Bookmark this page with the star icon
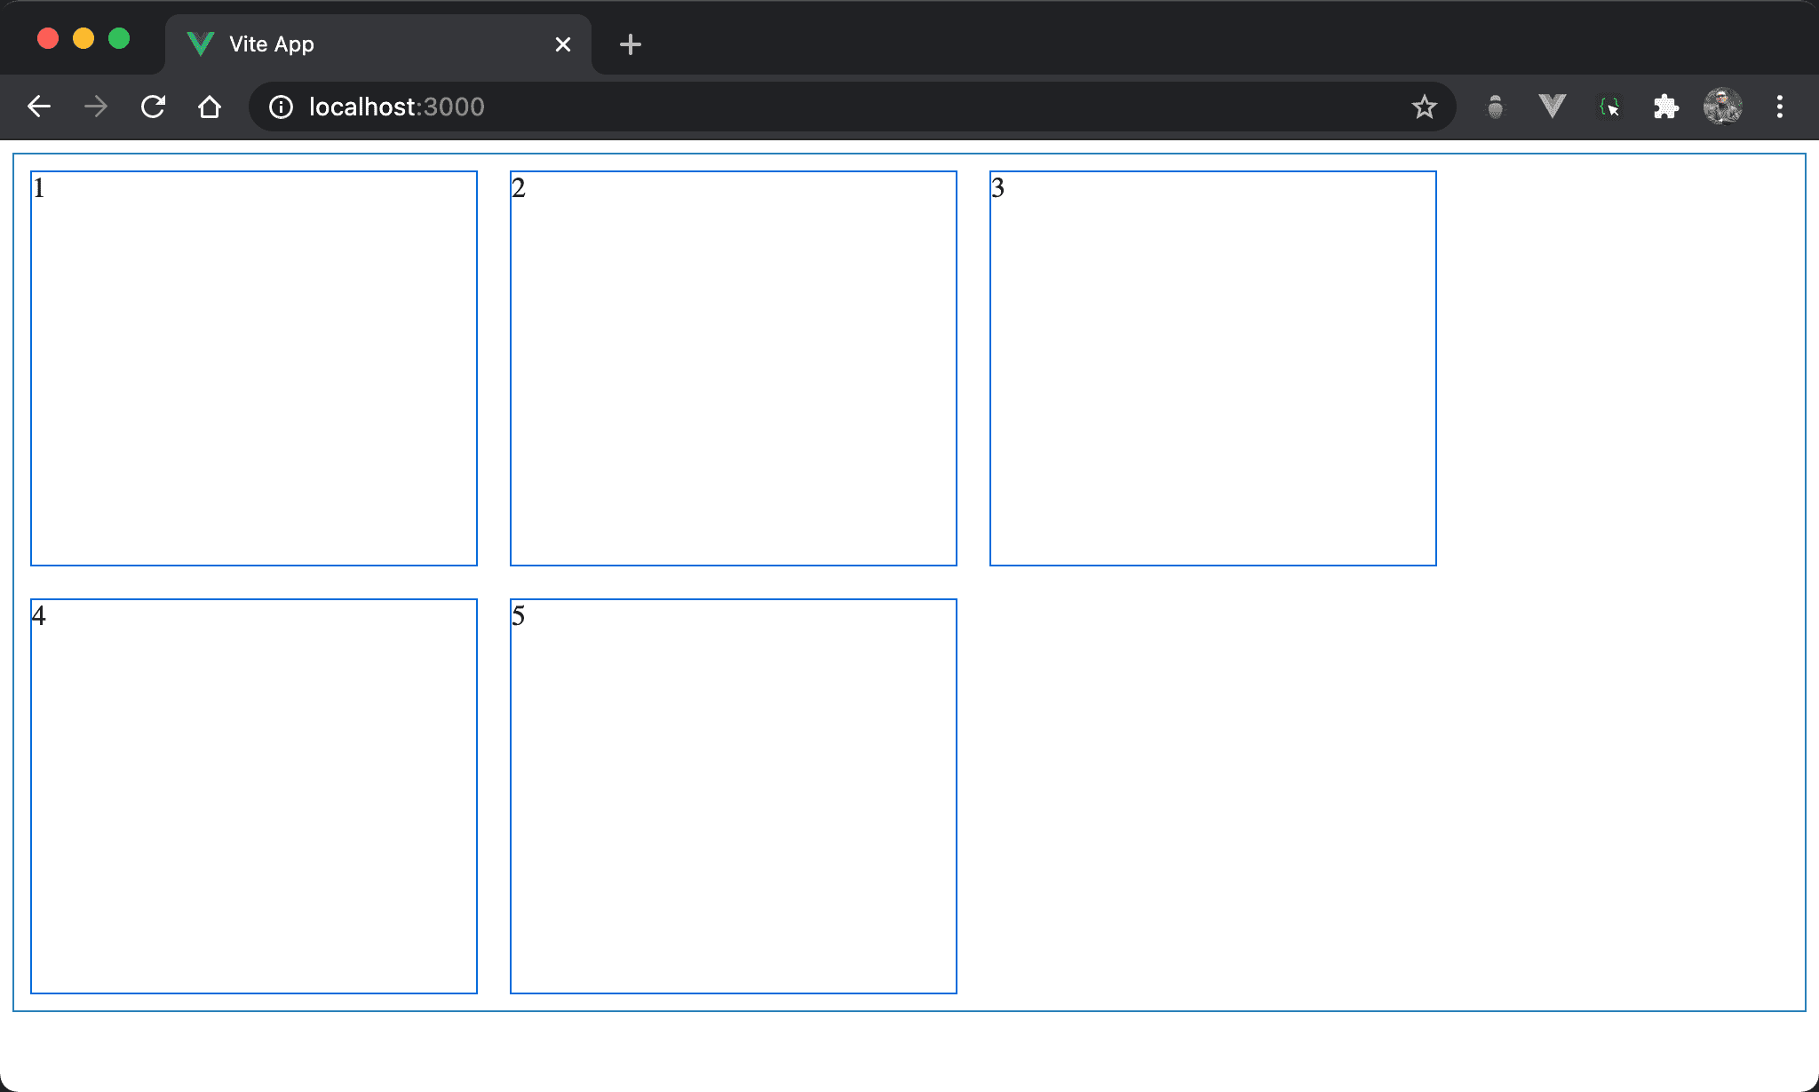Image resolution: width=1819 pixels, height=1092 pixels. click(1424, 107)
